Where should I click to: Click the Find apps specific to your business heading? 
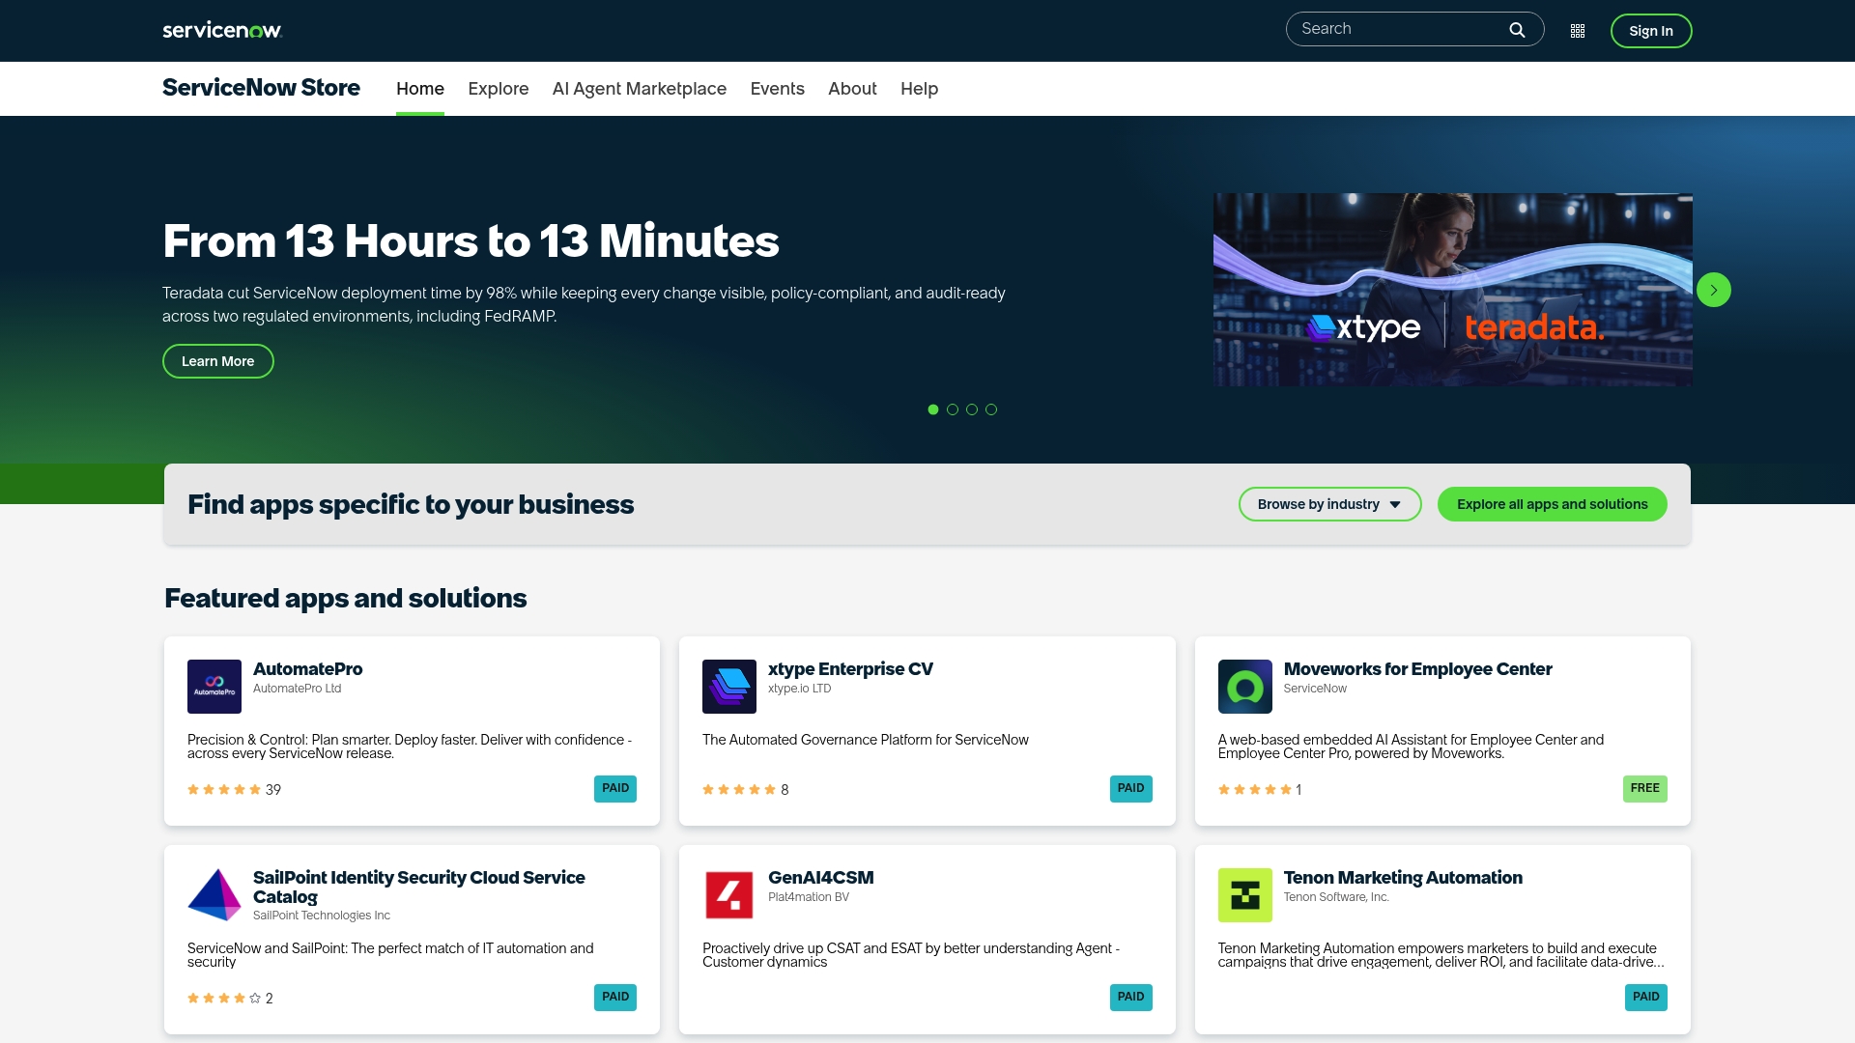point(411,504)
